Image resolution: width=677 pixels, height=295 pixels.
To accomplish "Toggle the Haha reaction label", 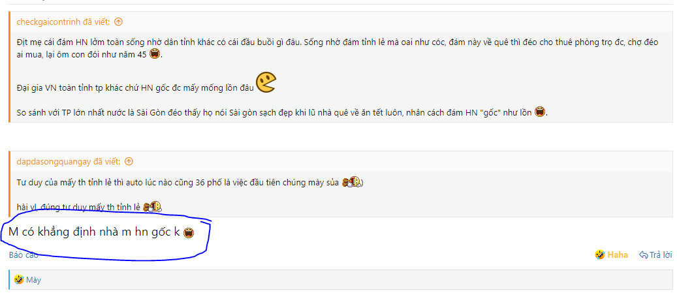I will coord(618,255).
